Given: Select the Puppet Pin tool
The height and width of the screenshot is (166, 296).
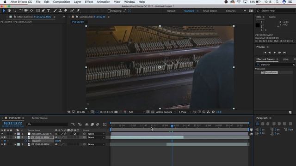Looking at the screenshot, I should (78, 11).
